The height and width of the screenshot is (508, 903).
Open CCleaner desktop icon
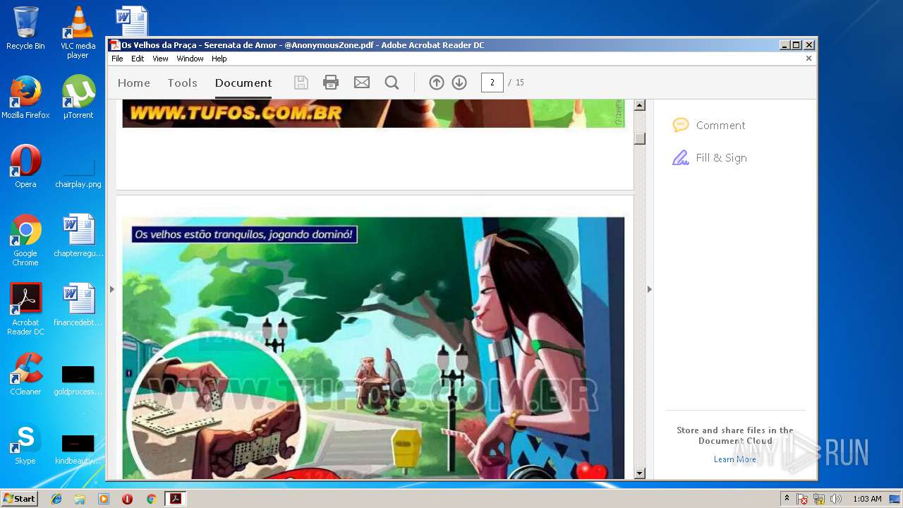pos(25,374)
